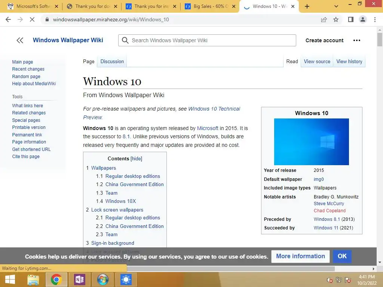Open Main page in the sidebar
The image size is (383, 287).
22,62
